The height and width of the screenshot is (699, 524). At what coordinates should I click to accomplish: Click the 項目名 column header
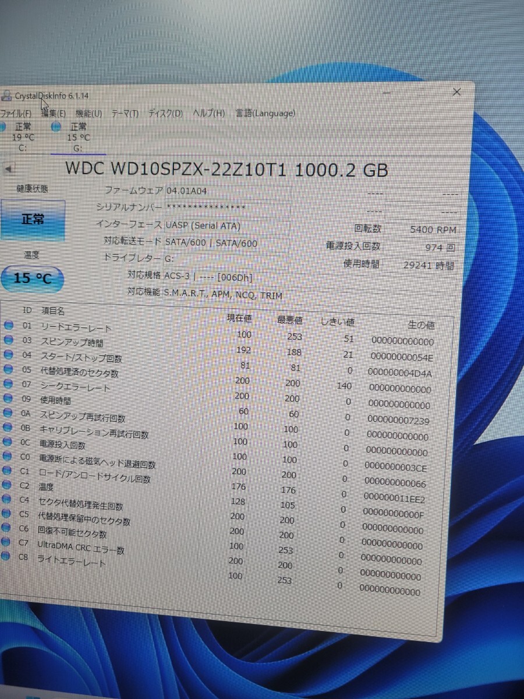pyautogui.click(x=53, y=312)
